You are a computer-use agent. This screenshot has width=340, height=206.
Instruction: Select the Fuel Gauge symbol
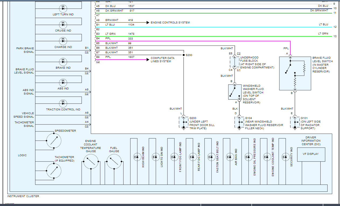point(114,162)
